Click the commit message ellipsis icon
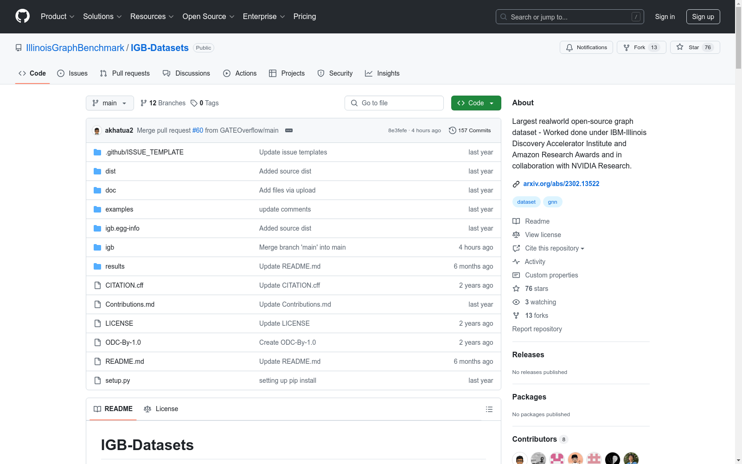Image resolution: width=742 pixels, height=464 pixels. pyautogui.click(x=289, y=130)
